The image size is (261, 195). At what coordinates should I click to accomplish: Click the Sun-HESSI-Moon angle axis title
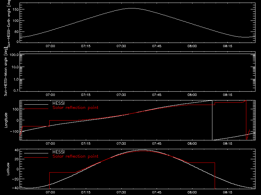point(6,71)
